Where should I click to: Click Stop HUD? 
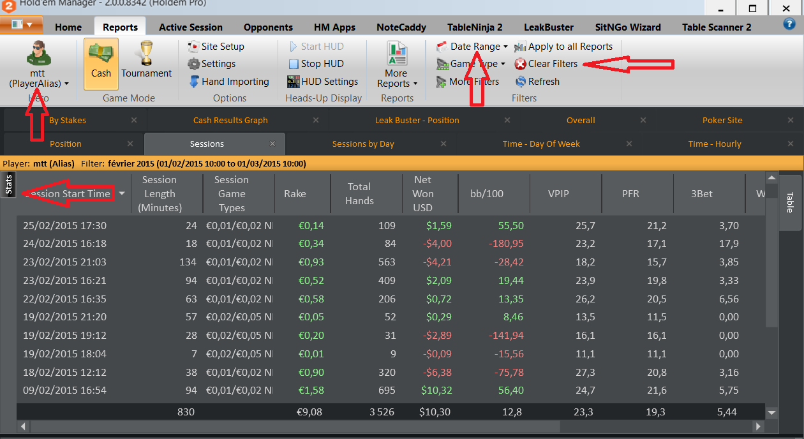click(316, 64)
